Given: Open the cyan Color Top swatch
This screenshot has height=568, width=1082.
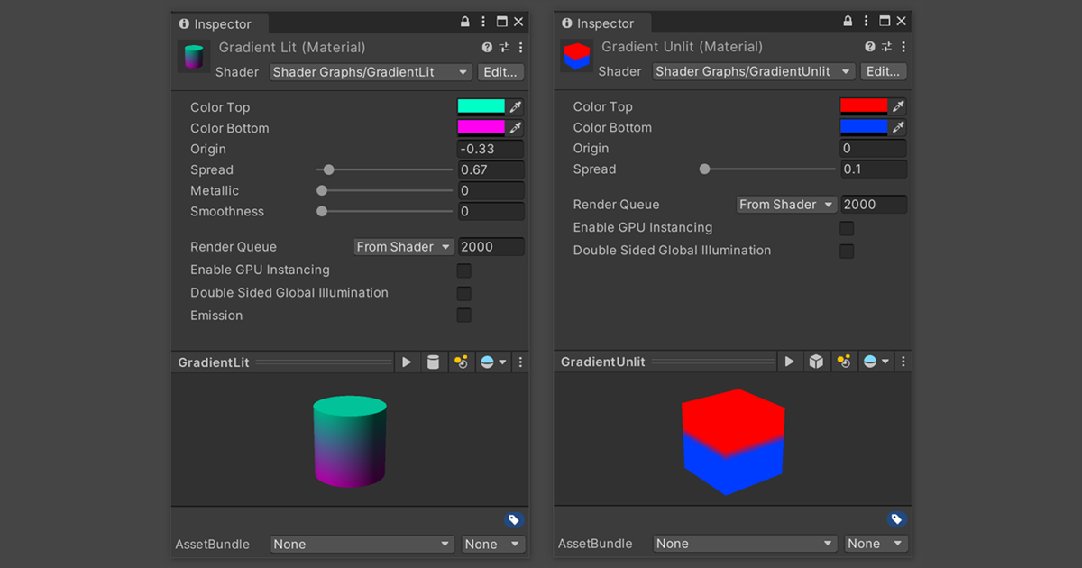Looking at the screenshot, I should (x=481, y=107).
